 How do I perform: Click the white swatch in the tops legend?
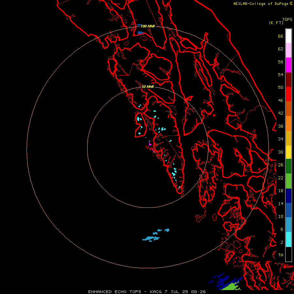tap(288, 36)
